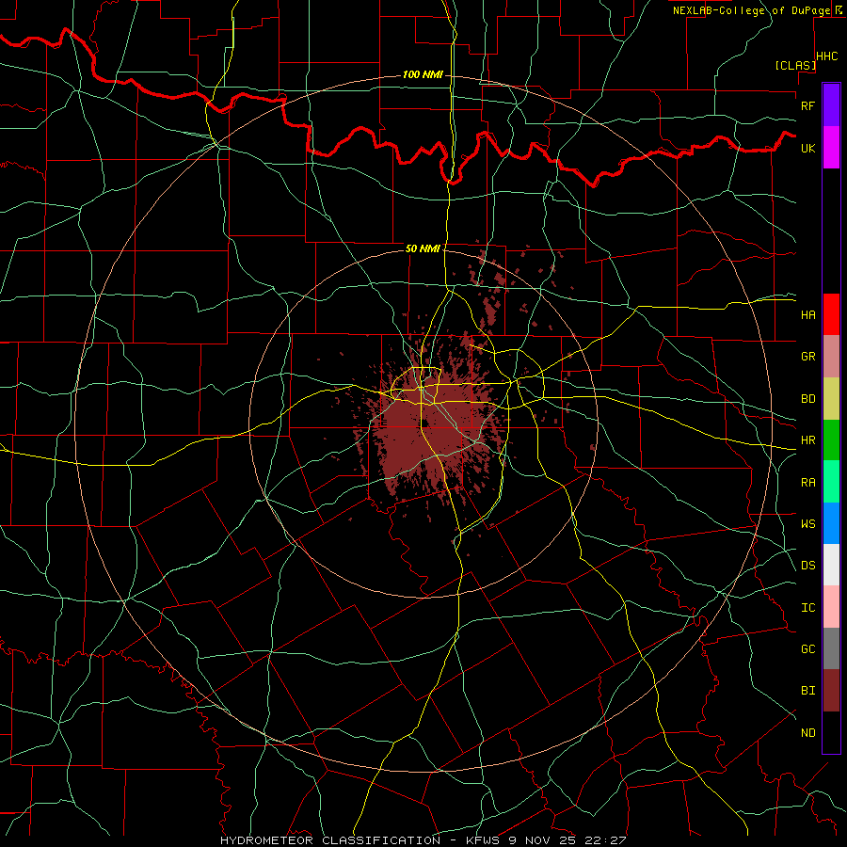Click the HR legend label
This screenshot has width=847, height=847.
click(808, 440)
